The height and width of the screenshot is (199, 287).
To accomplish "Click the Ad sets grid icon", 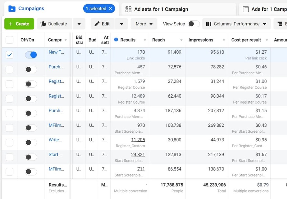I will [128, 9].
